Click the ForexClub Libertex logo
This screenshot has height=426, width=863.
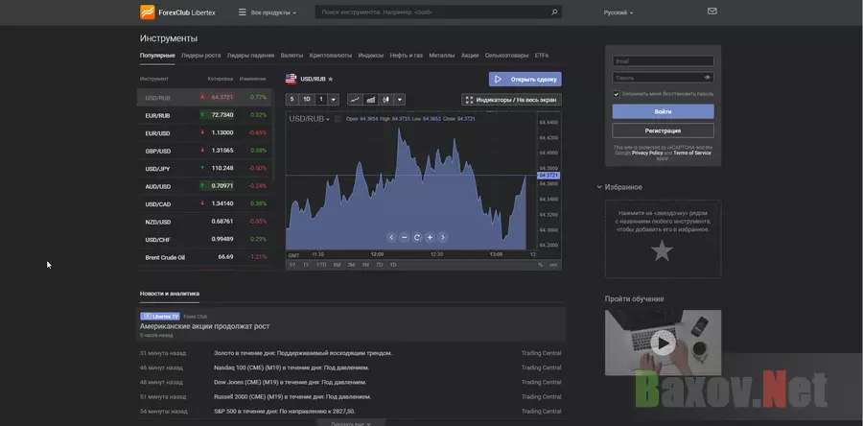(178, 12)
